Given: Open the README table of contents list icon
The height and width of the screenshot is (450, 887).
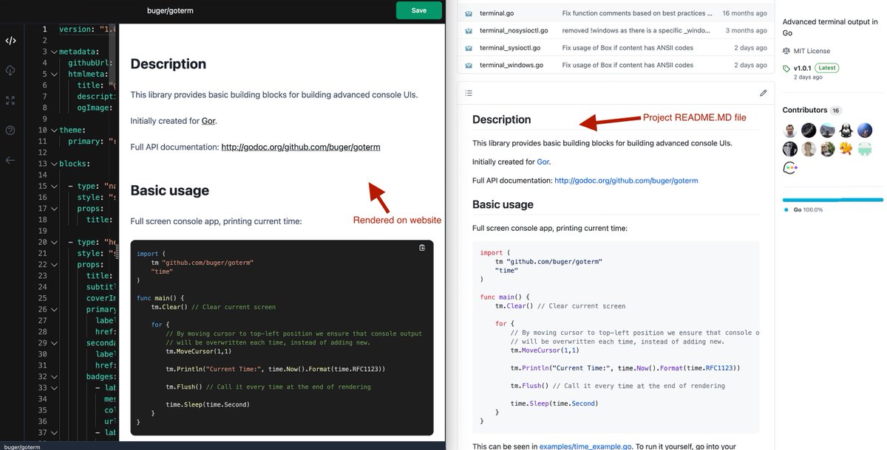Looking at the screenshot, I should tap(469, 93).
